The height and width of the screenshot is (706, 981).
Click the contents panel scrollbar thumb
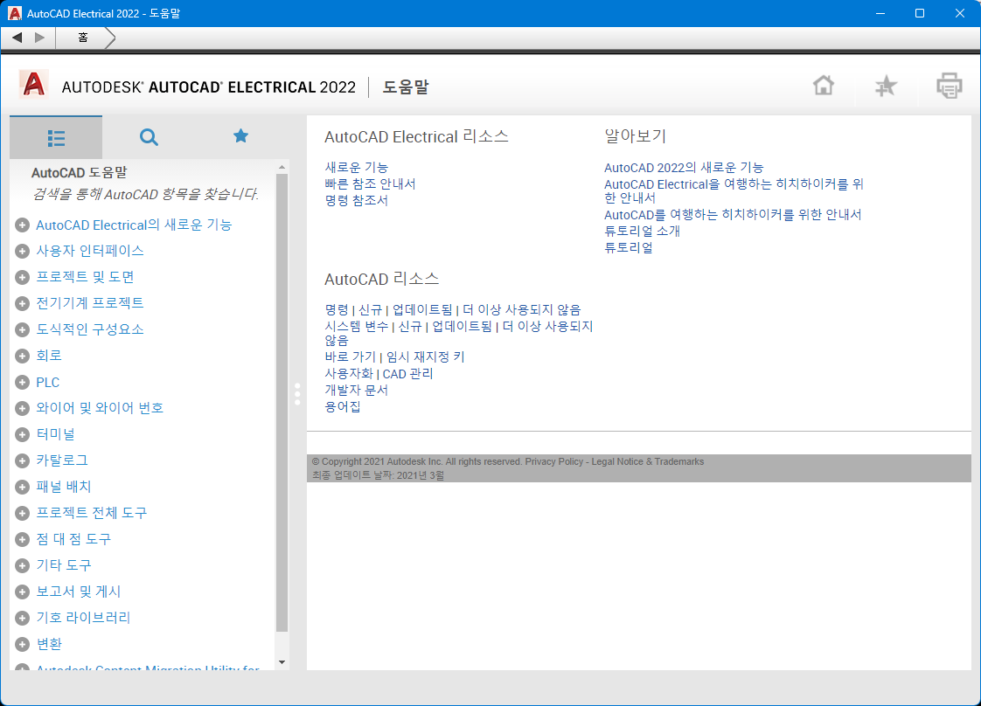point(282,403)
